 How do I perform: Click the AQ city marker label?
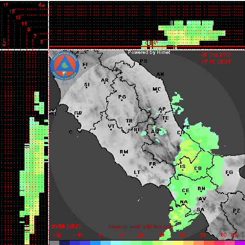click(x=155, y=132)
